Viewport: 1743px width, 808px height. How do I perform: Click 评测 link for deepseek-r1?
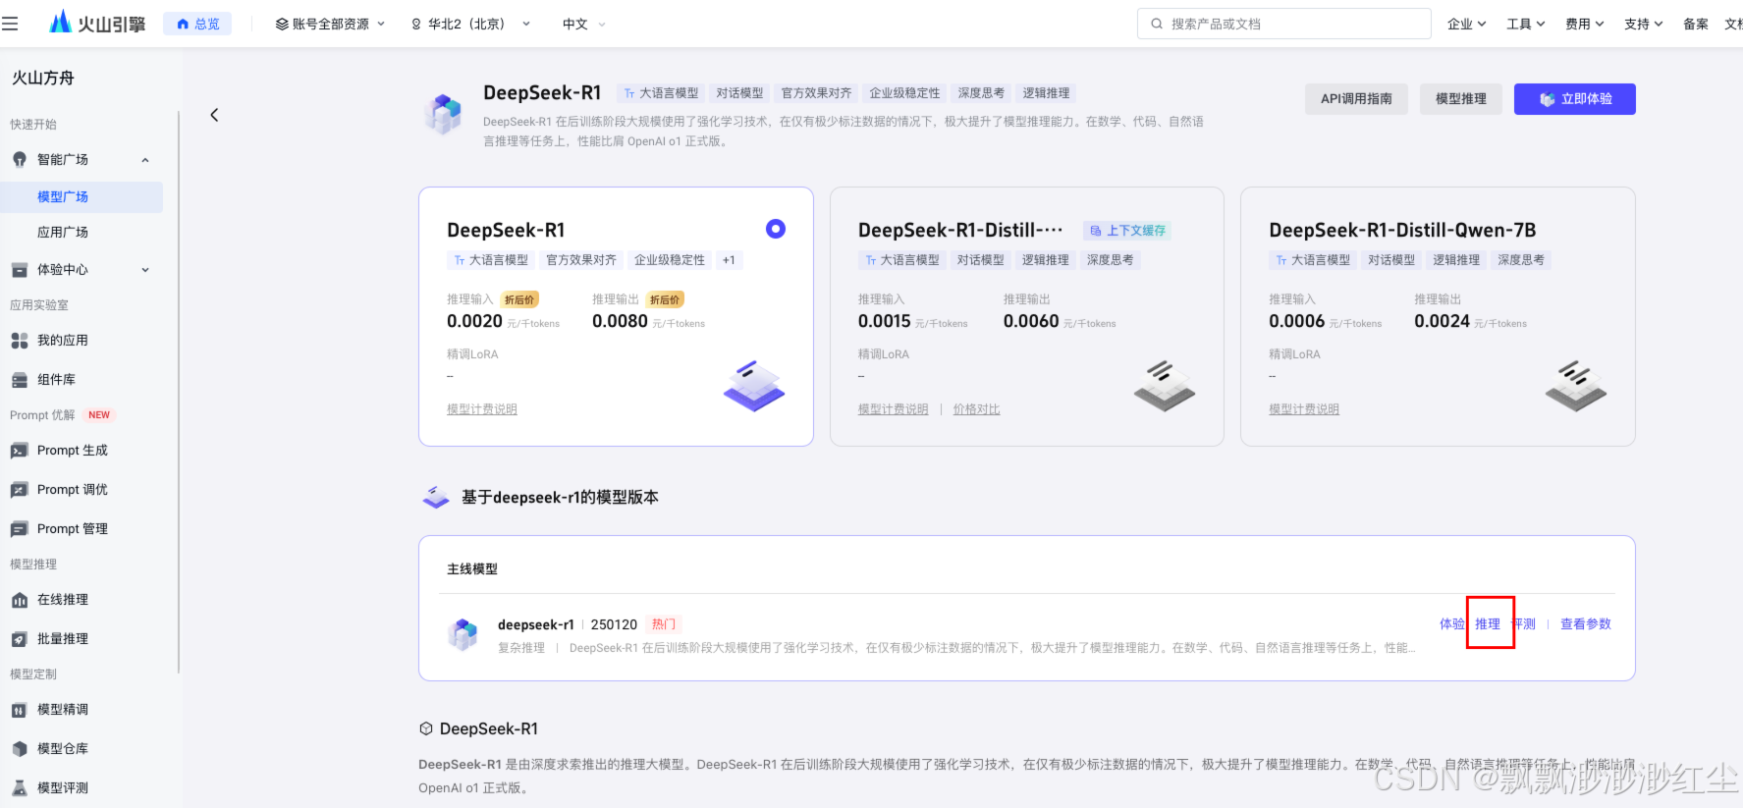(1523, 623)
